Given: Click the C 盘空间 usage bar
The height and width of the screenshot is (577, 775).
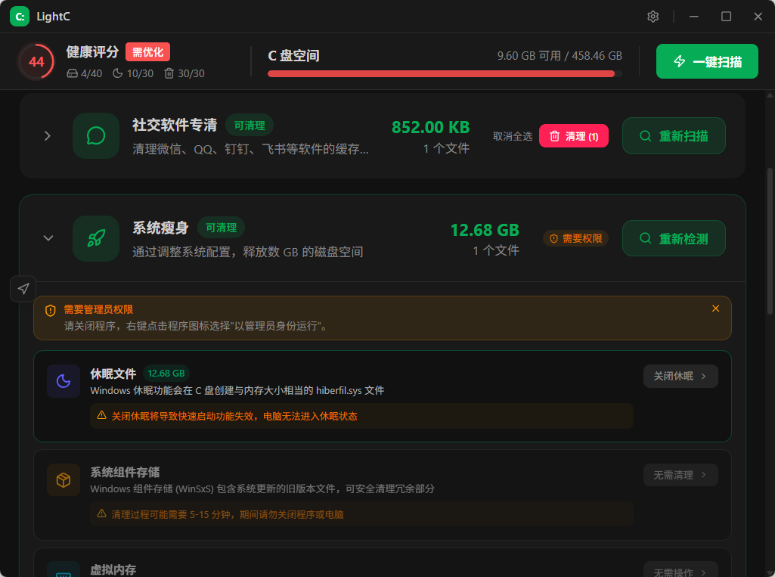Looking at the screenshot, I should (445, 73).
